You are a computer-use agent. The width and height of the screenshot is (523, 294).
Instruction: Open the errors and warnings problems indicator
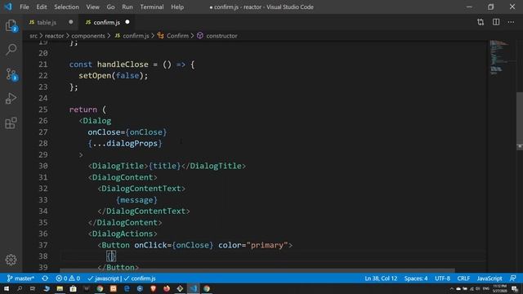[x=68, y=278]
